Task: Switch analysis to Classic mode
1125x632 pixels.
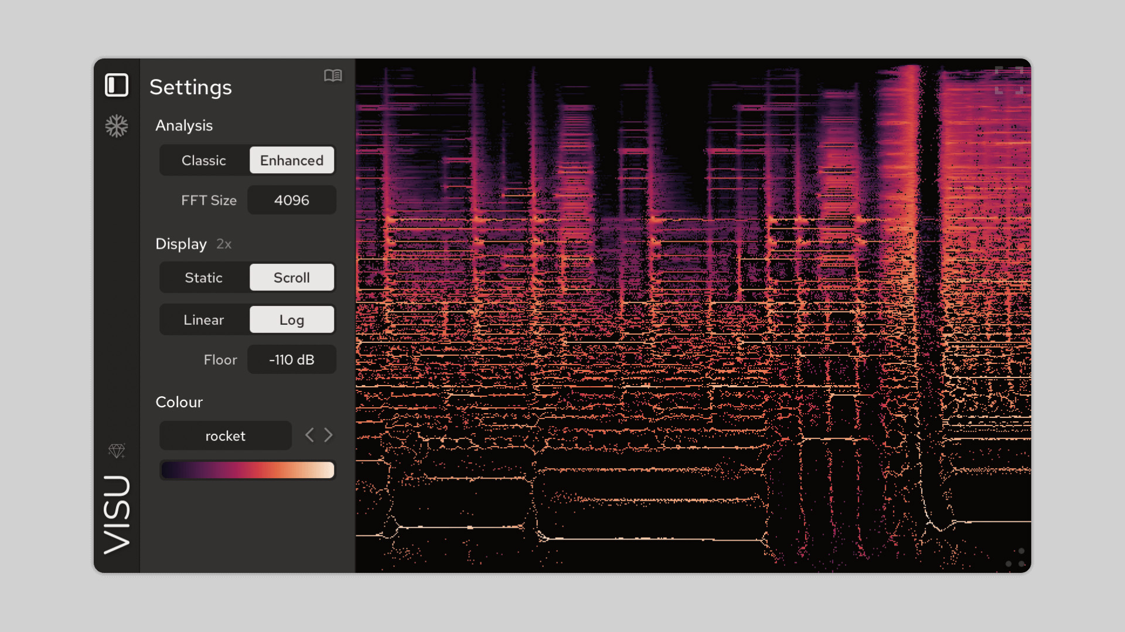Action: coord(204,160)
